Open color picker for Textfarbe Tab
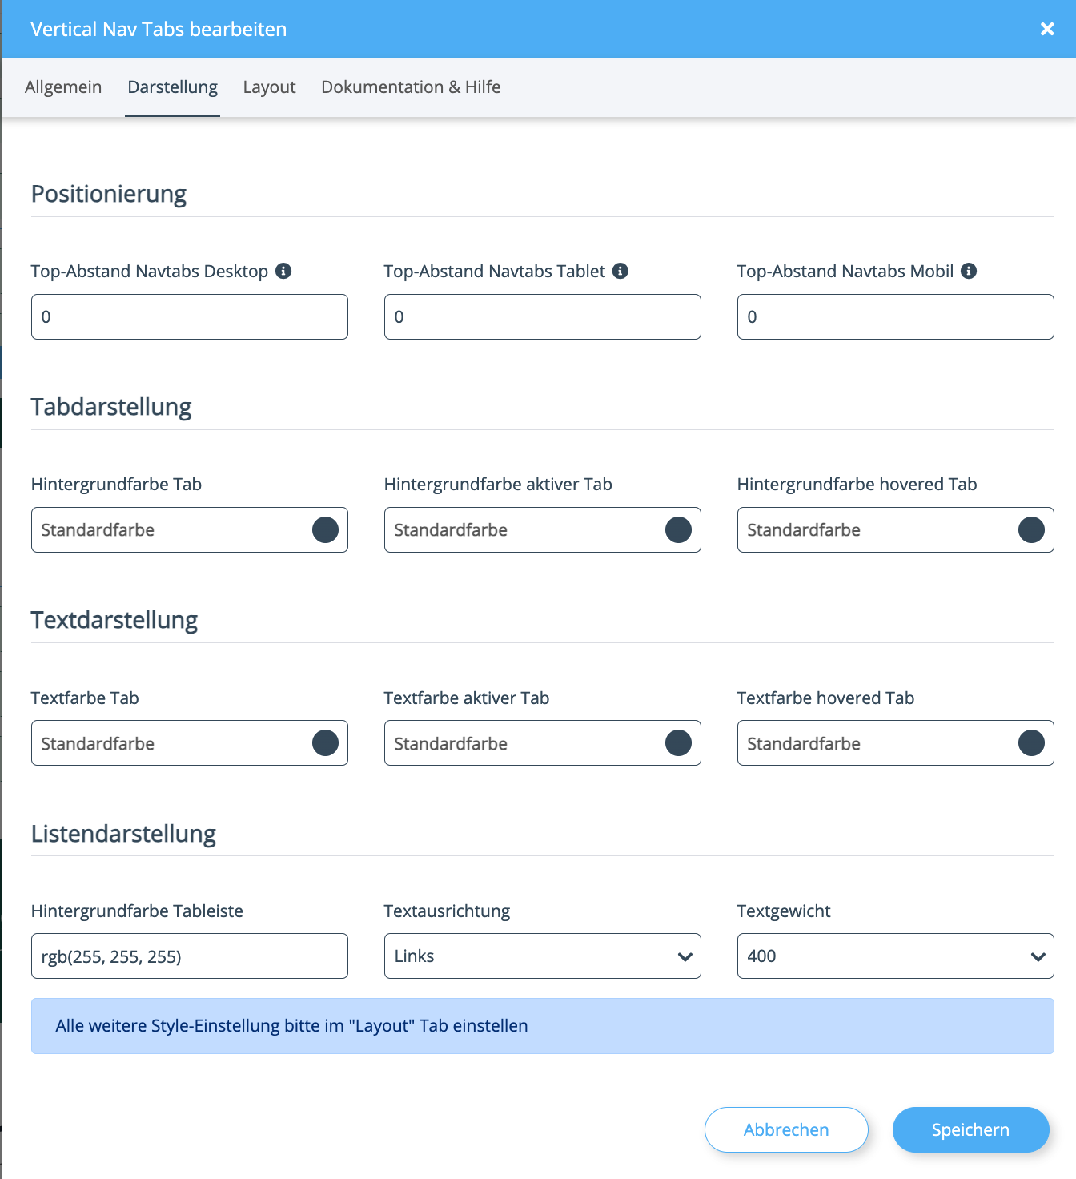The width and height of the screenshot is (1076, 1179). click(325, 743)
